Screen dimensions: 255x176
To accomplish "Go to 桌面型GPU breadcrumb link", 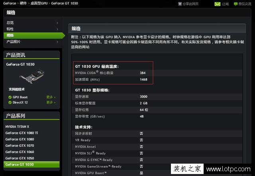I will point(39,3).
